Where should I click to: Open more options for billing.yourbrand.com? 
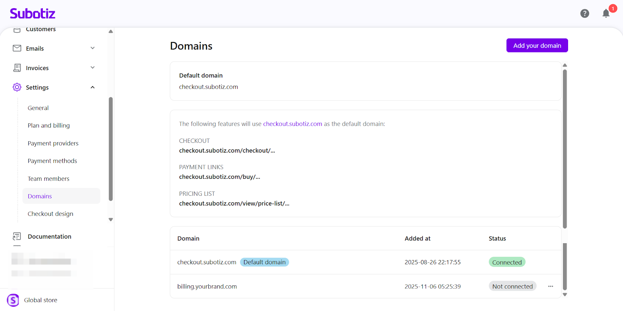coord(551,286)
